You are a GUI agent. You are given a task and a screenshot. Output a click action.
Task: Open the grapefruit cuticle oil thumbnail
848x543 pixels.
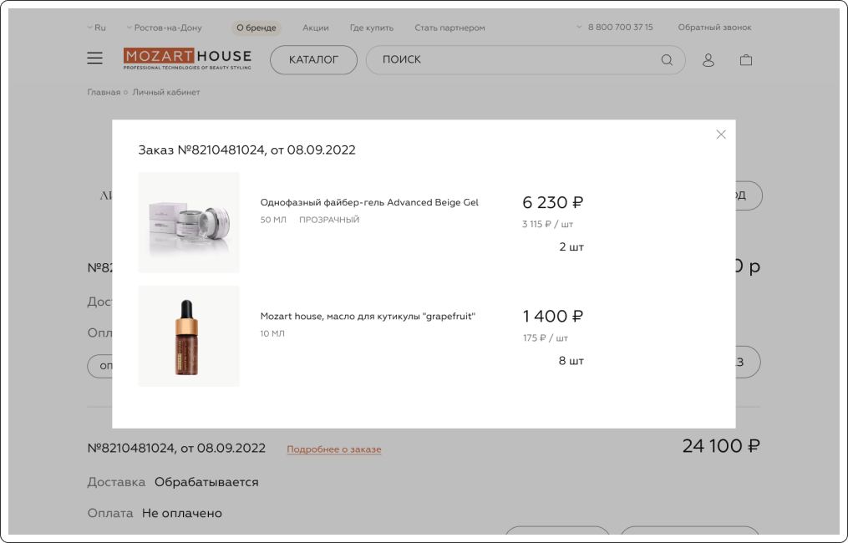pyautogui.click(x=189, y=336)
